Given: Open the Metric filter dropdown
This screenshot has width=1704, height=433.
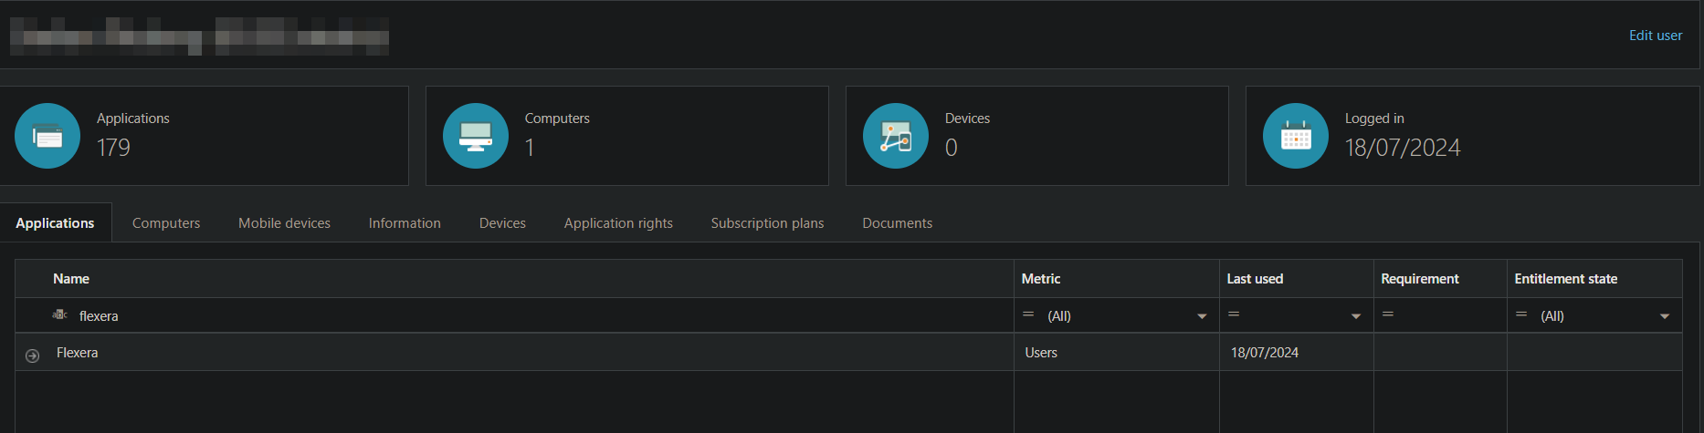Looking at the screenshot, I should pyautogui.click(x=1202, y=316).
